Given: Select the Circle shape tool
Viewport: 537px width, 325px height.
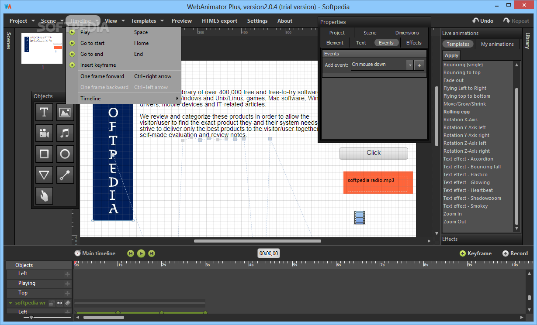Looking at the screenshot, I should tap(65, 154).
